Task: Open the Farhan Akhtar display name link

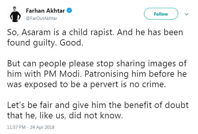Action: coord(46,11)
